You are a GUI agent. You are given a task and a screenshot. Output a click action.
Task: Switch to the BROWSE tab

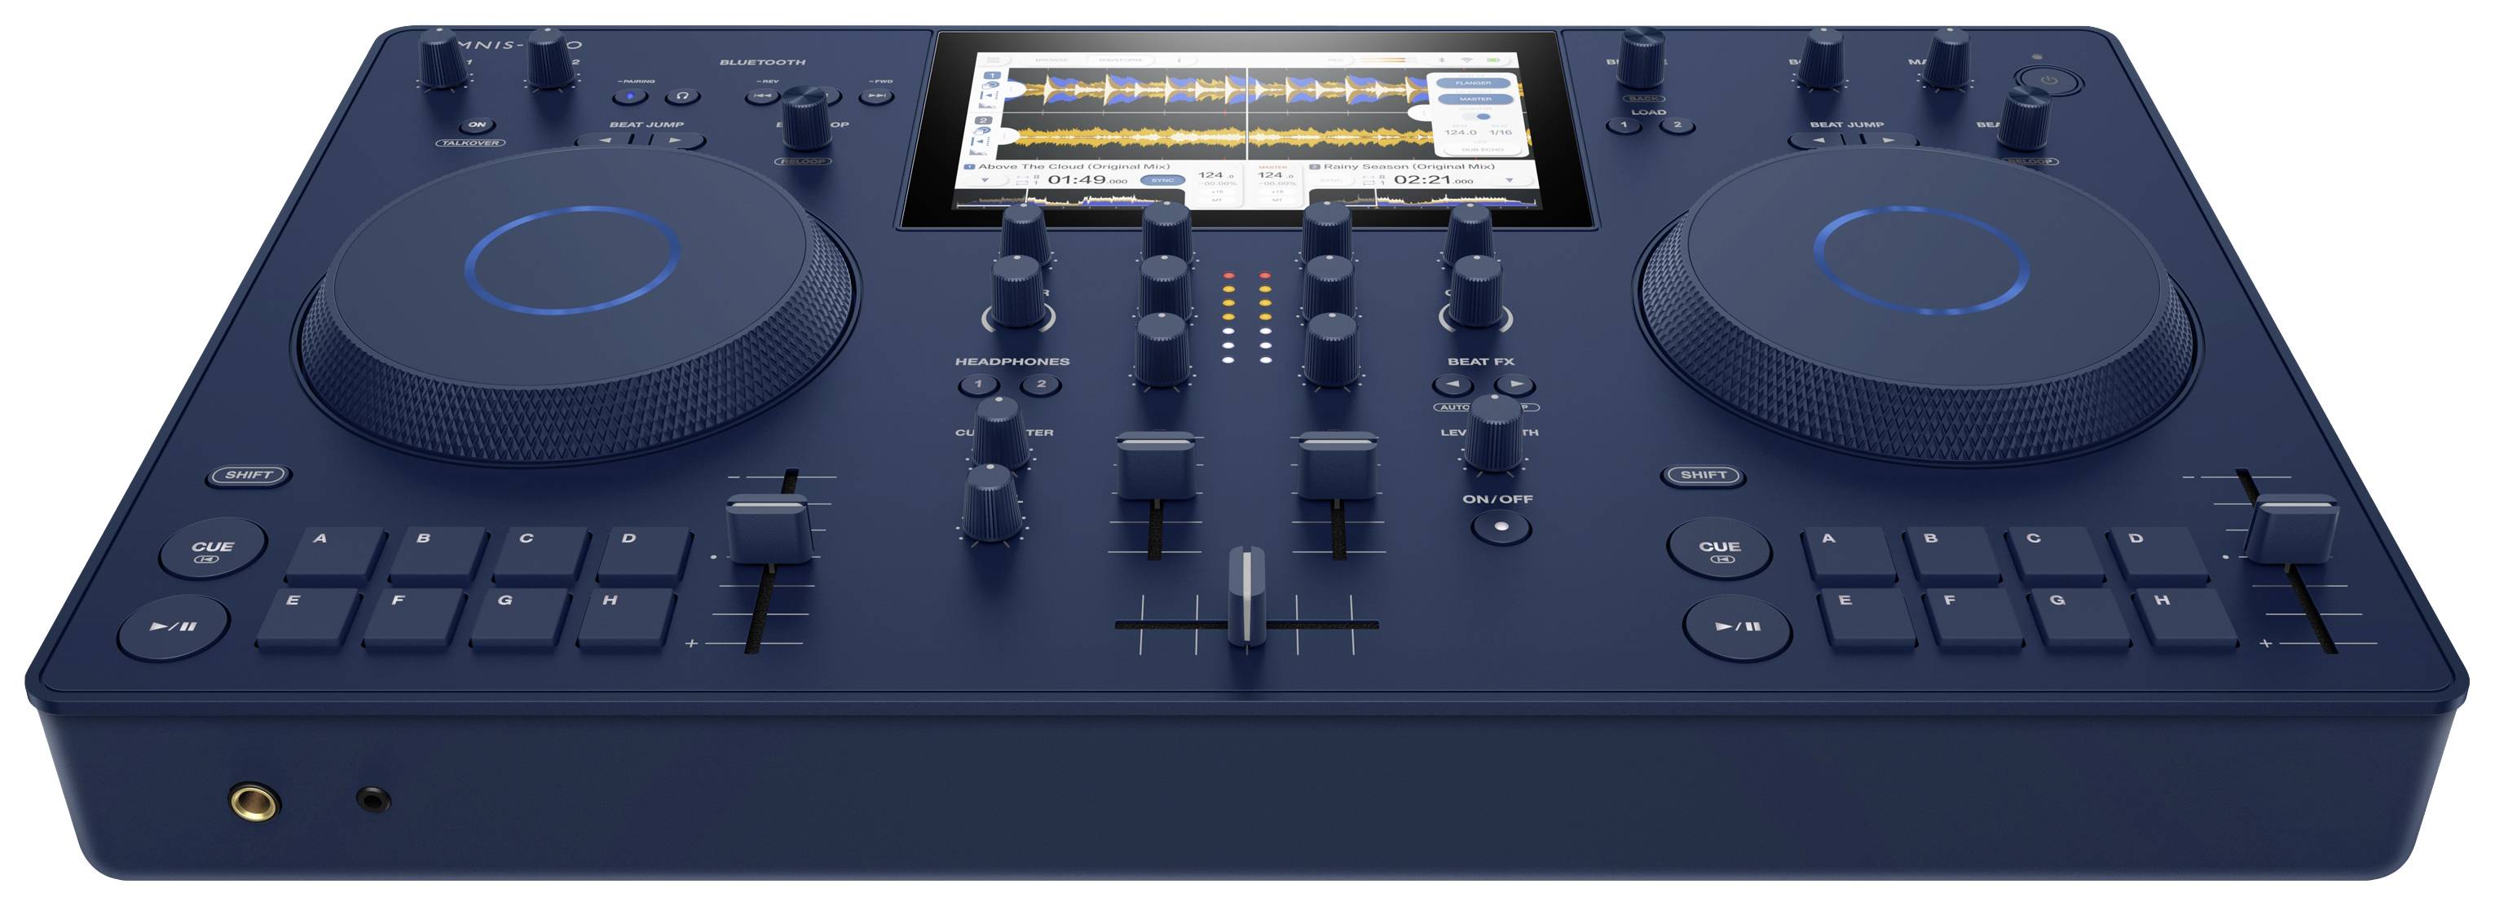tap(1053, 60)
